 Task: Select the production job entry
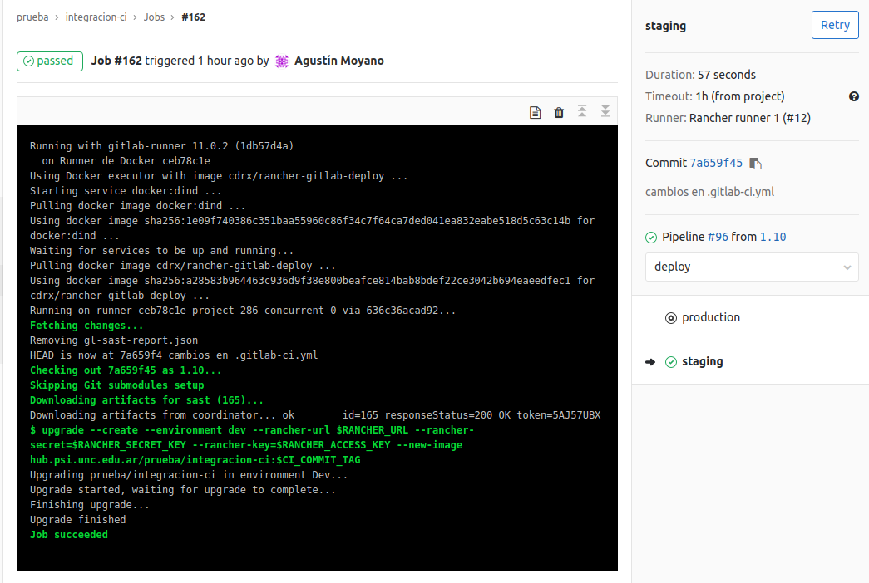[x=711, y=317]
